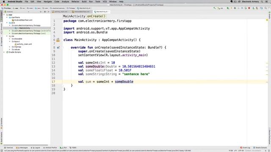Open the Logcat tool window

click(x=36, y=148)
